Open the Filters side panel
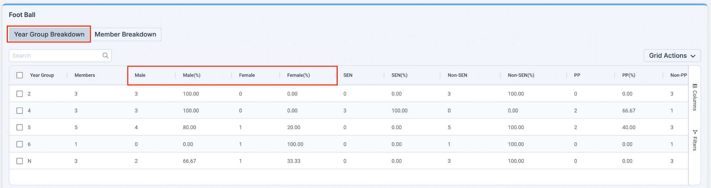This screenshot has height=188, width=711. (695, 140)
